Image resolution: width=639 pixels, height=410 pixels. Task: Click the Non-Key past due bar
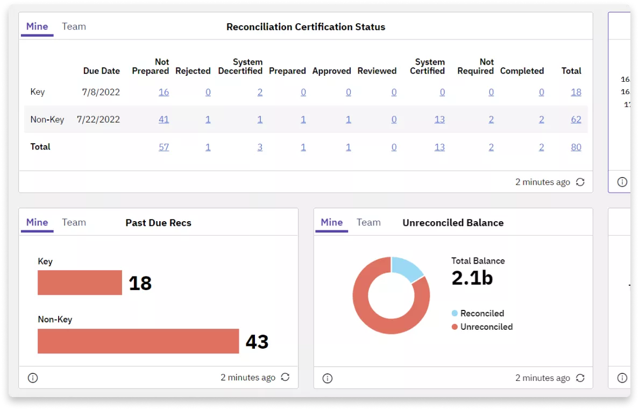[x=138, y=341]
